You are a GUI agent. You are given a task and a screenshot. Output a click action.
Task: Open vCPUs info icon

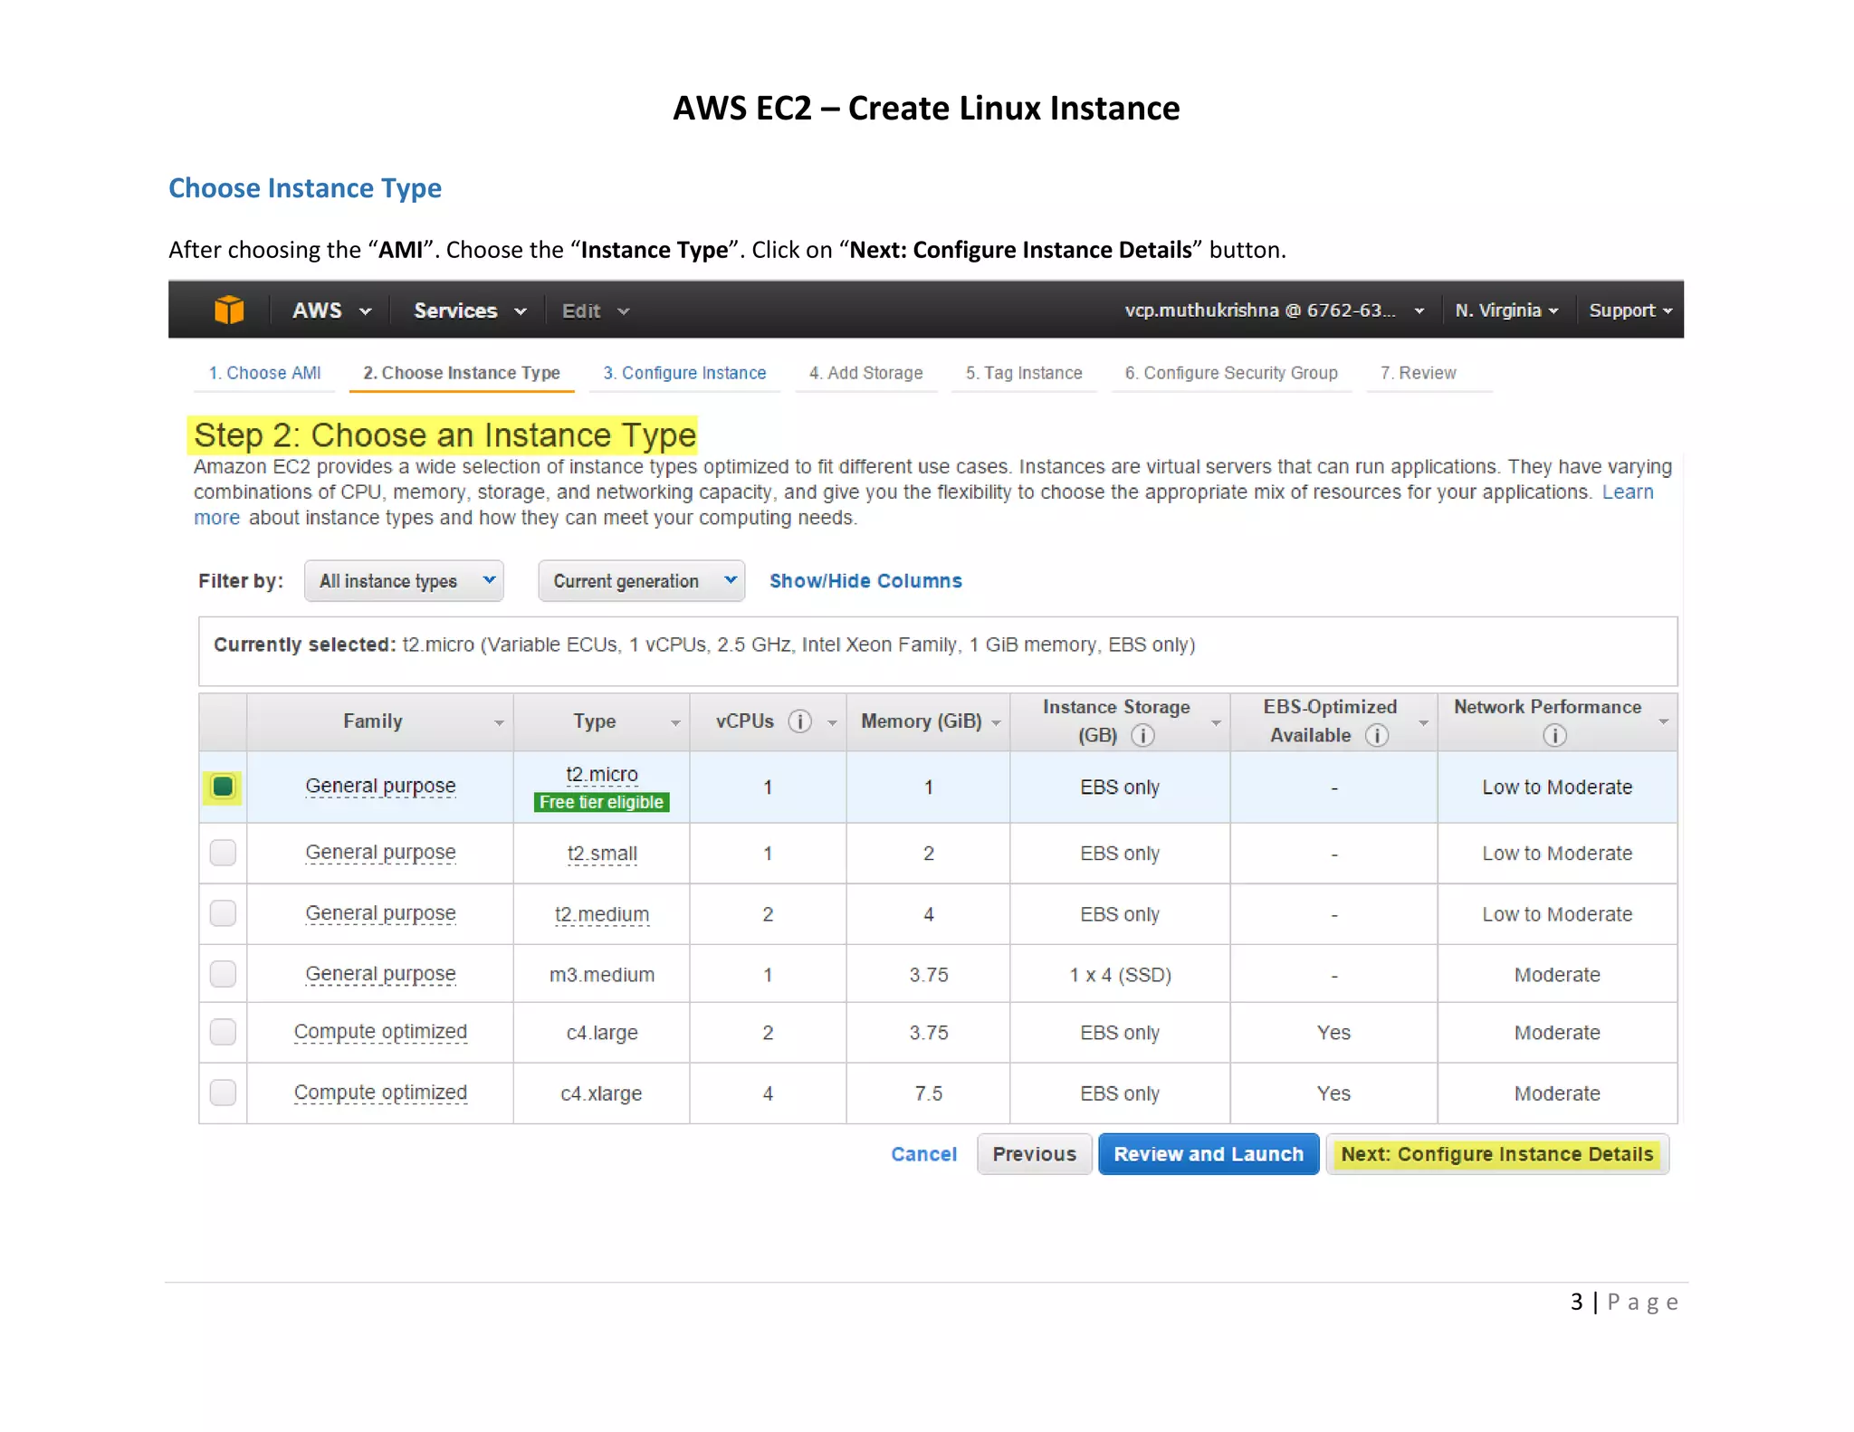pos(799,721)
